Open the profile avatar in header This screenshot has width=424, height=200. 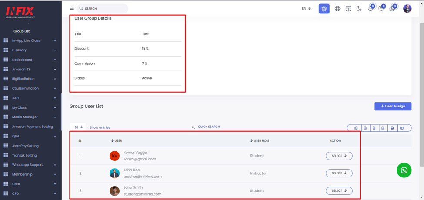point(407,9)
